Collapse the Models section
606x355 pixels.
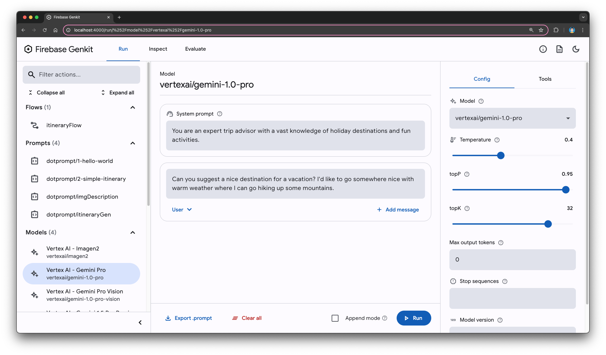point(134,232)
